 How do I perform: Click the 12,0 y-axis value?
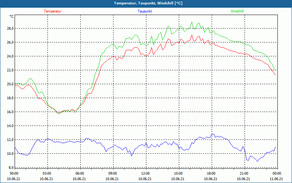coord(11,140)
